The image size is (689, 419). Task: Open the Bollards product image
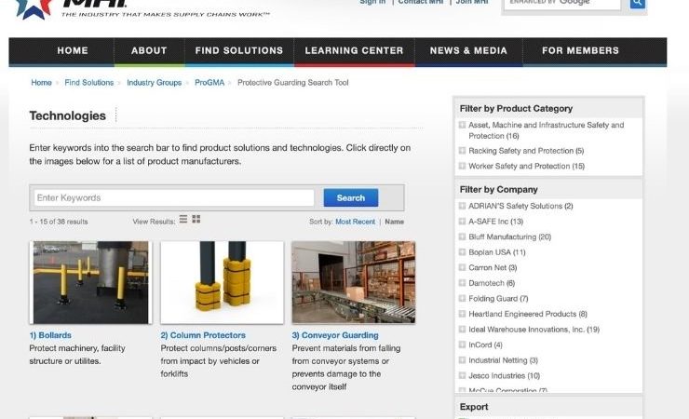tap(90, 282)
